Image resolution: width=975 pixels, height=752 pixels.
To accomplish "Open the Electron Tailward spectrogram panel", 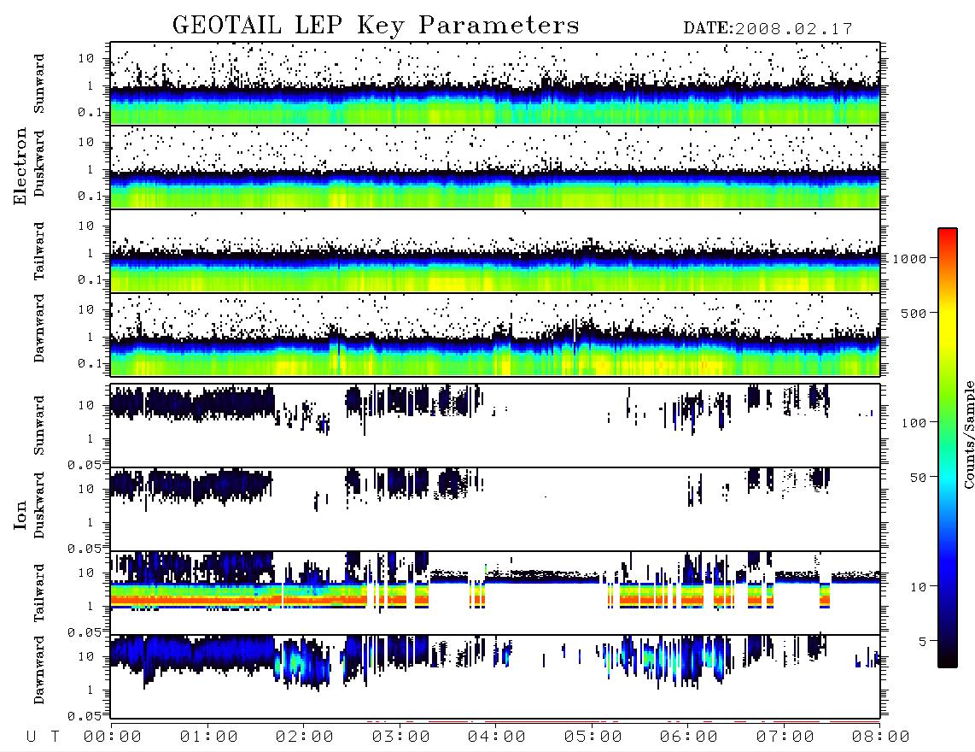I will coord(495,251).
